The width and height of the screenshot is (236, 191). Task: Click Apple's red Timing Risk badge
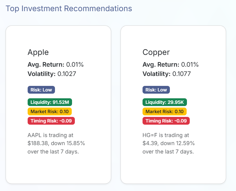point(51,121)
